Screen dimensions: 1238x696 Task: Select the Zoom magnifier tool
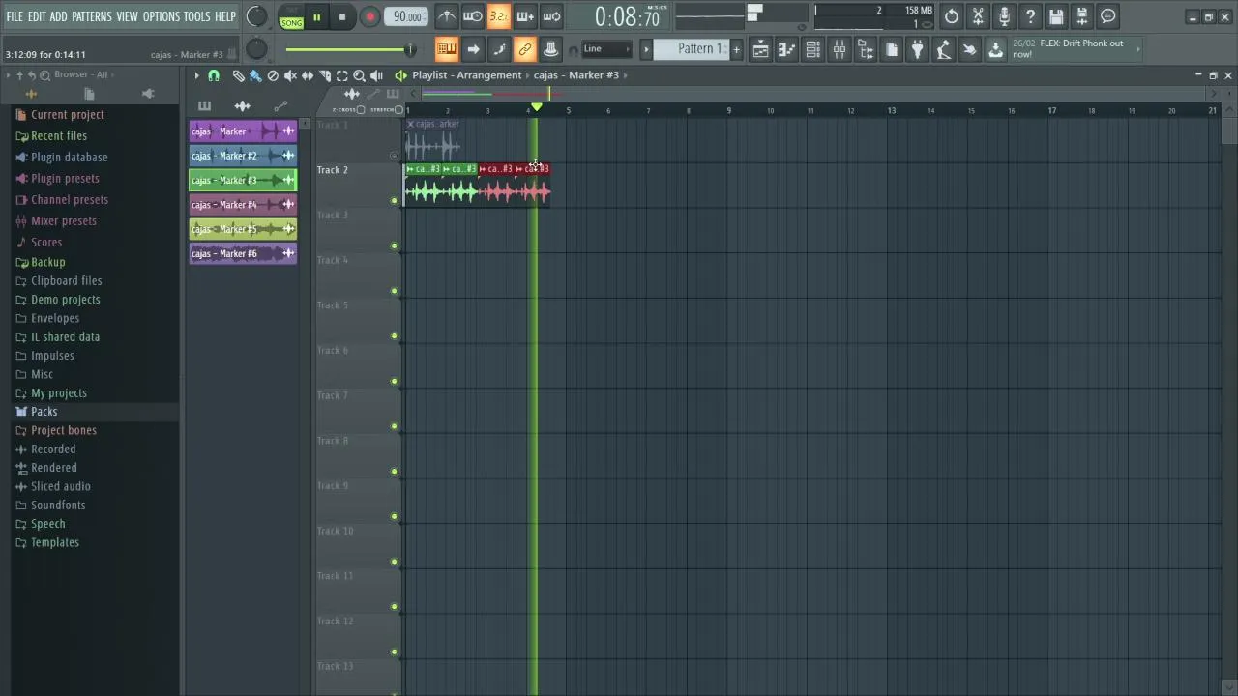coord(359,75)
